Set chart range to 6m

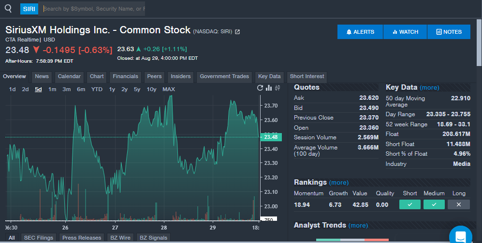coord(81,89)
